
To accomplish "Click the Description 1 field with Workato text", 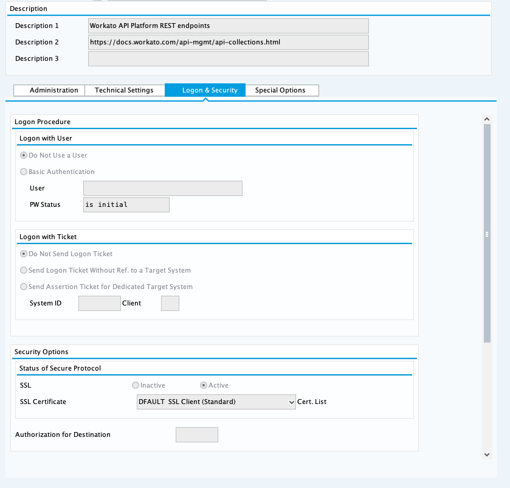I will click(228, 26).
